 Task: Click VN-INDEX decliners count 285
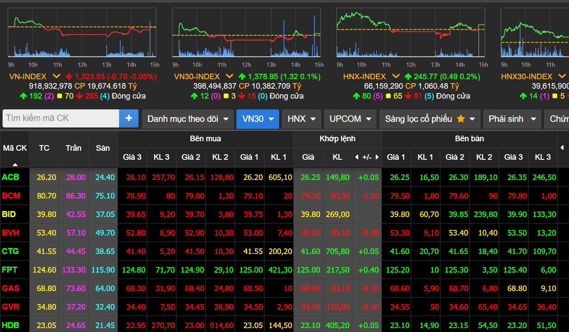click(91, 96)
